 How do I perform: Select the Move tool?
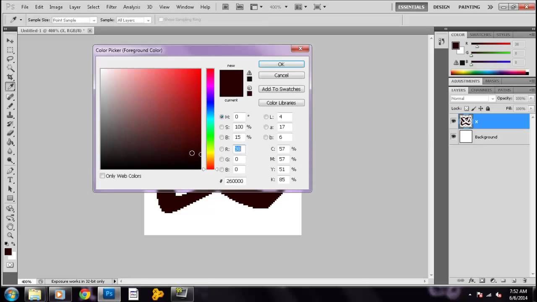point(10,40)
